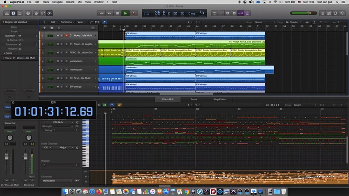The height and width of the screenshot is (196, 349).
Task: Open the Functions menu in tracks area
Action: click(x=67, y=22)
